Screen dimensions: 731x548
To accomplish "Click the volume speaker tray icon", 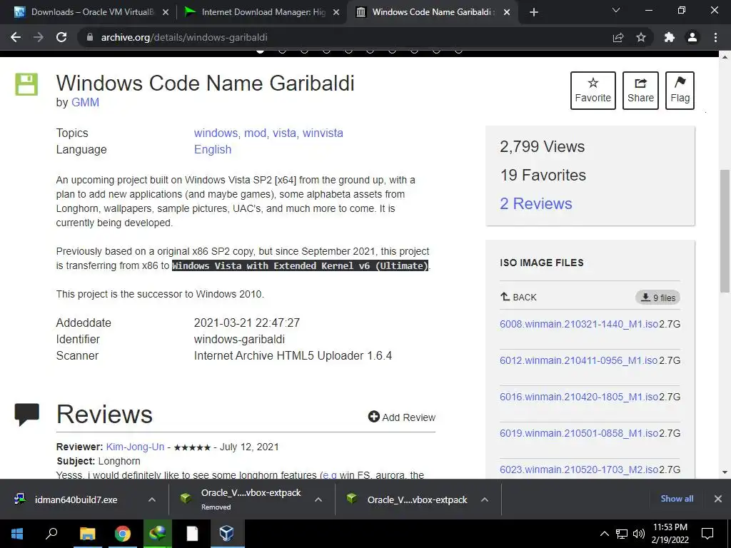I will 638,534.
